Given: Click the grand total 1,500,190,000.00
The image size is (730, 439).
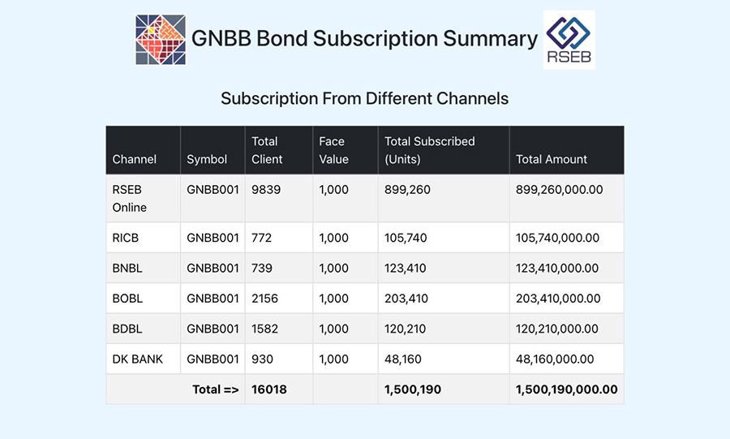Looking at the screenshot, I should pyautogui.click(x=567, y=390).
